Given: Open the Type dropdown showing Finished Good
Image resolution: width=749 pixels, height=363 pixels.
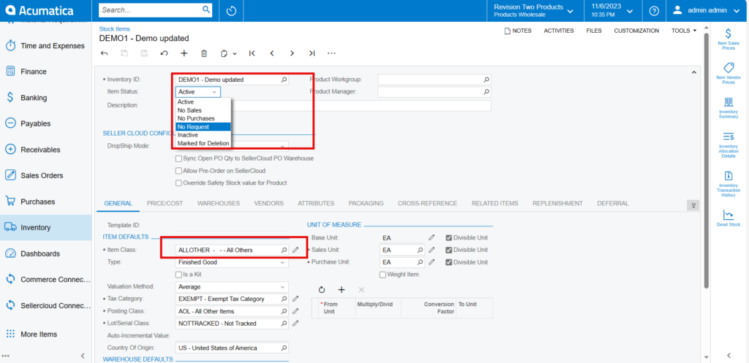Looking at the screenshot, I should [232, 262].
